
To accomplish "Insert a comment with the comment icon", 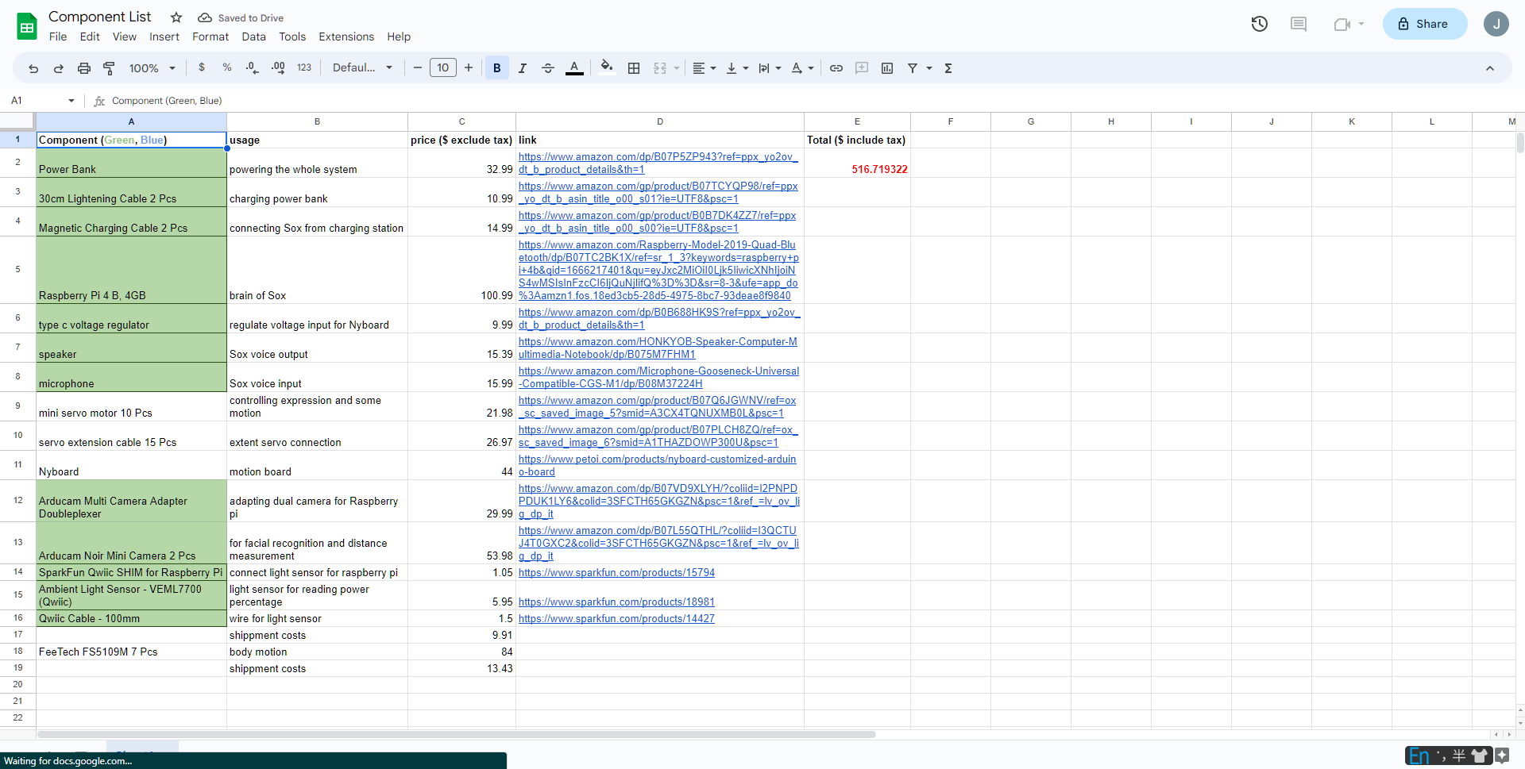I will 861,68.
